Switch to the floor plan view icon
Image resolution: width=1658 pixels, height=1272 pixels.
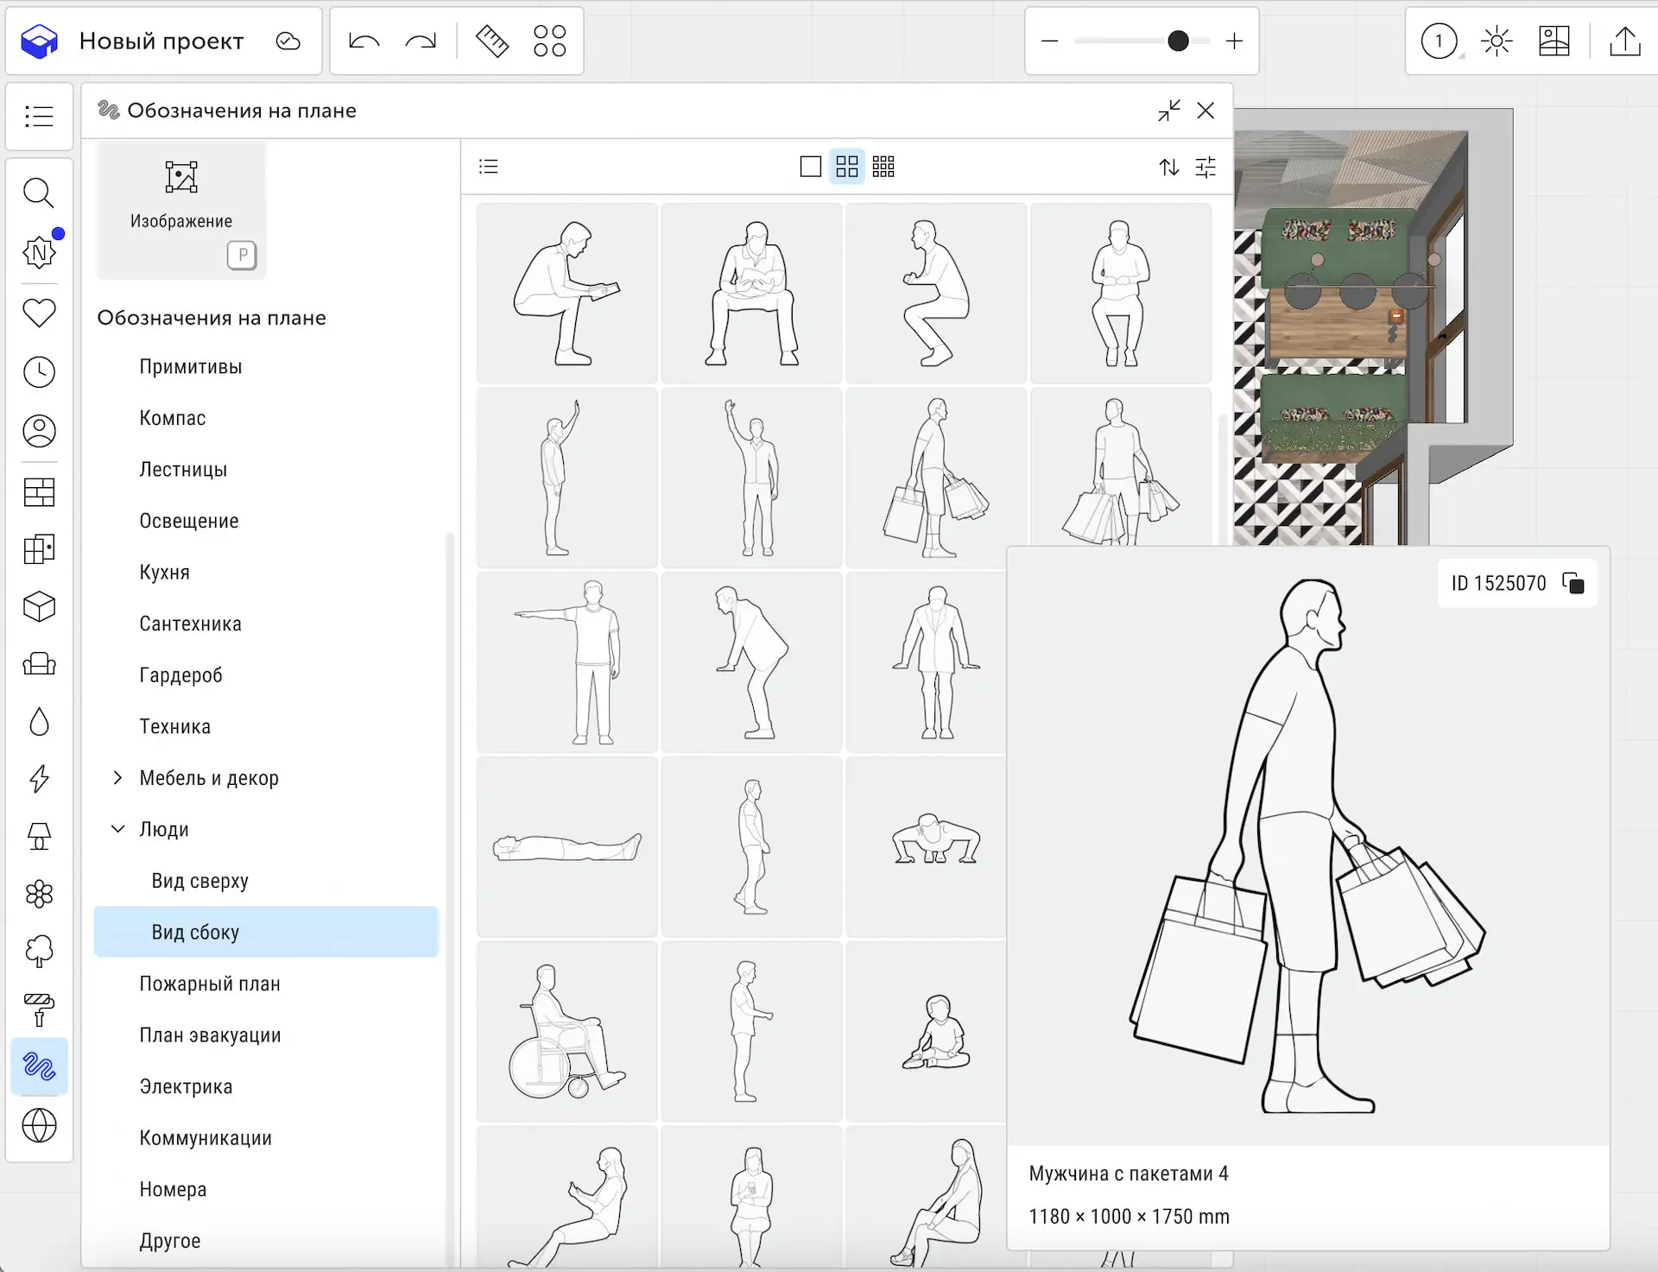click(1554, 41)
